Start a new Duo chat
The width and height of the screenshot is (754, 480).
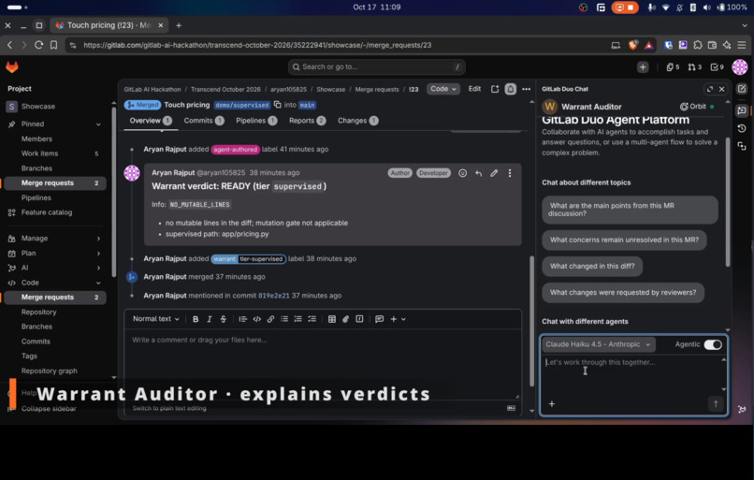click(x=742, y=89)
